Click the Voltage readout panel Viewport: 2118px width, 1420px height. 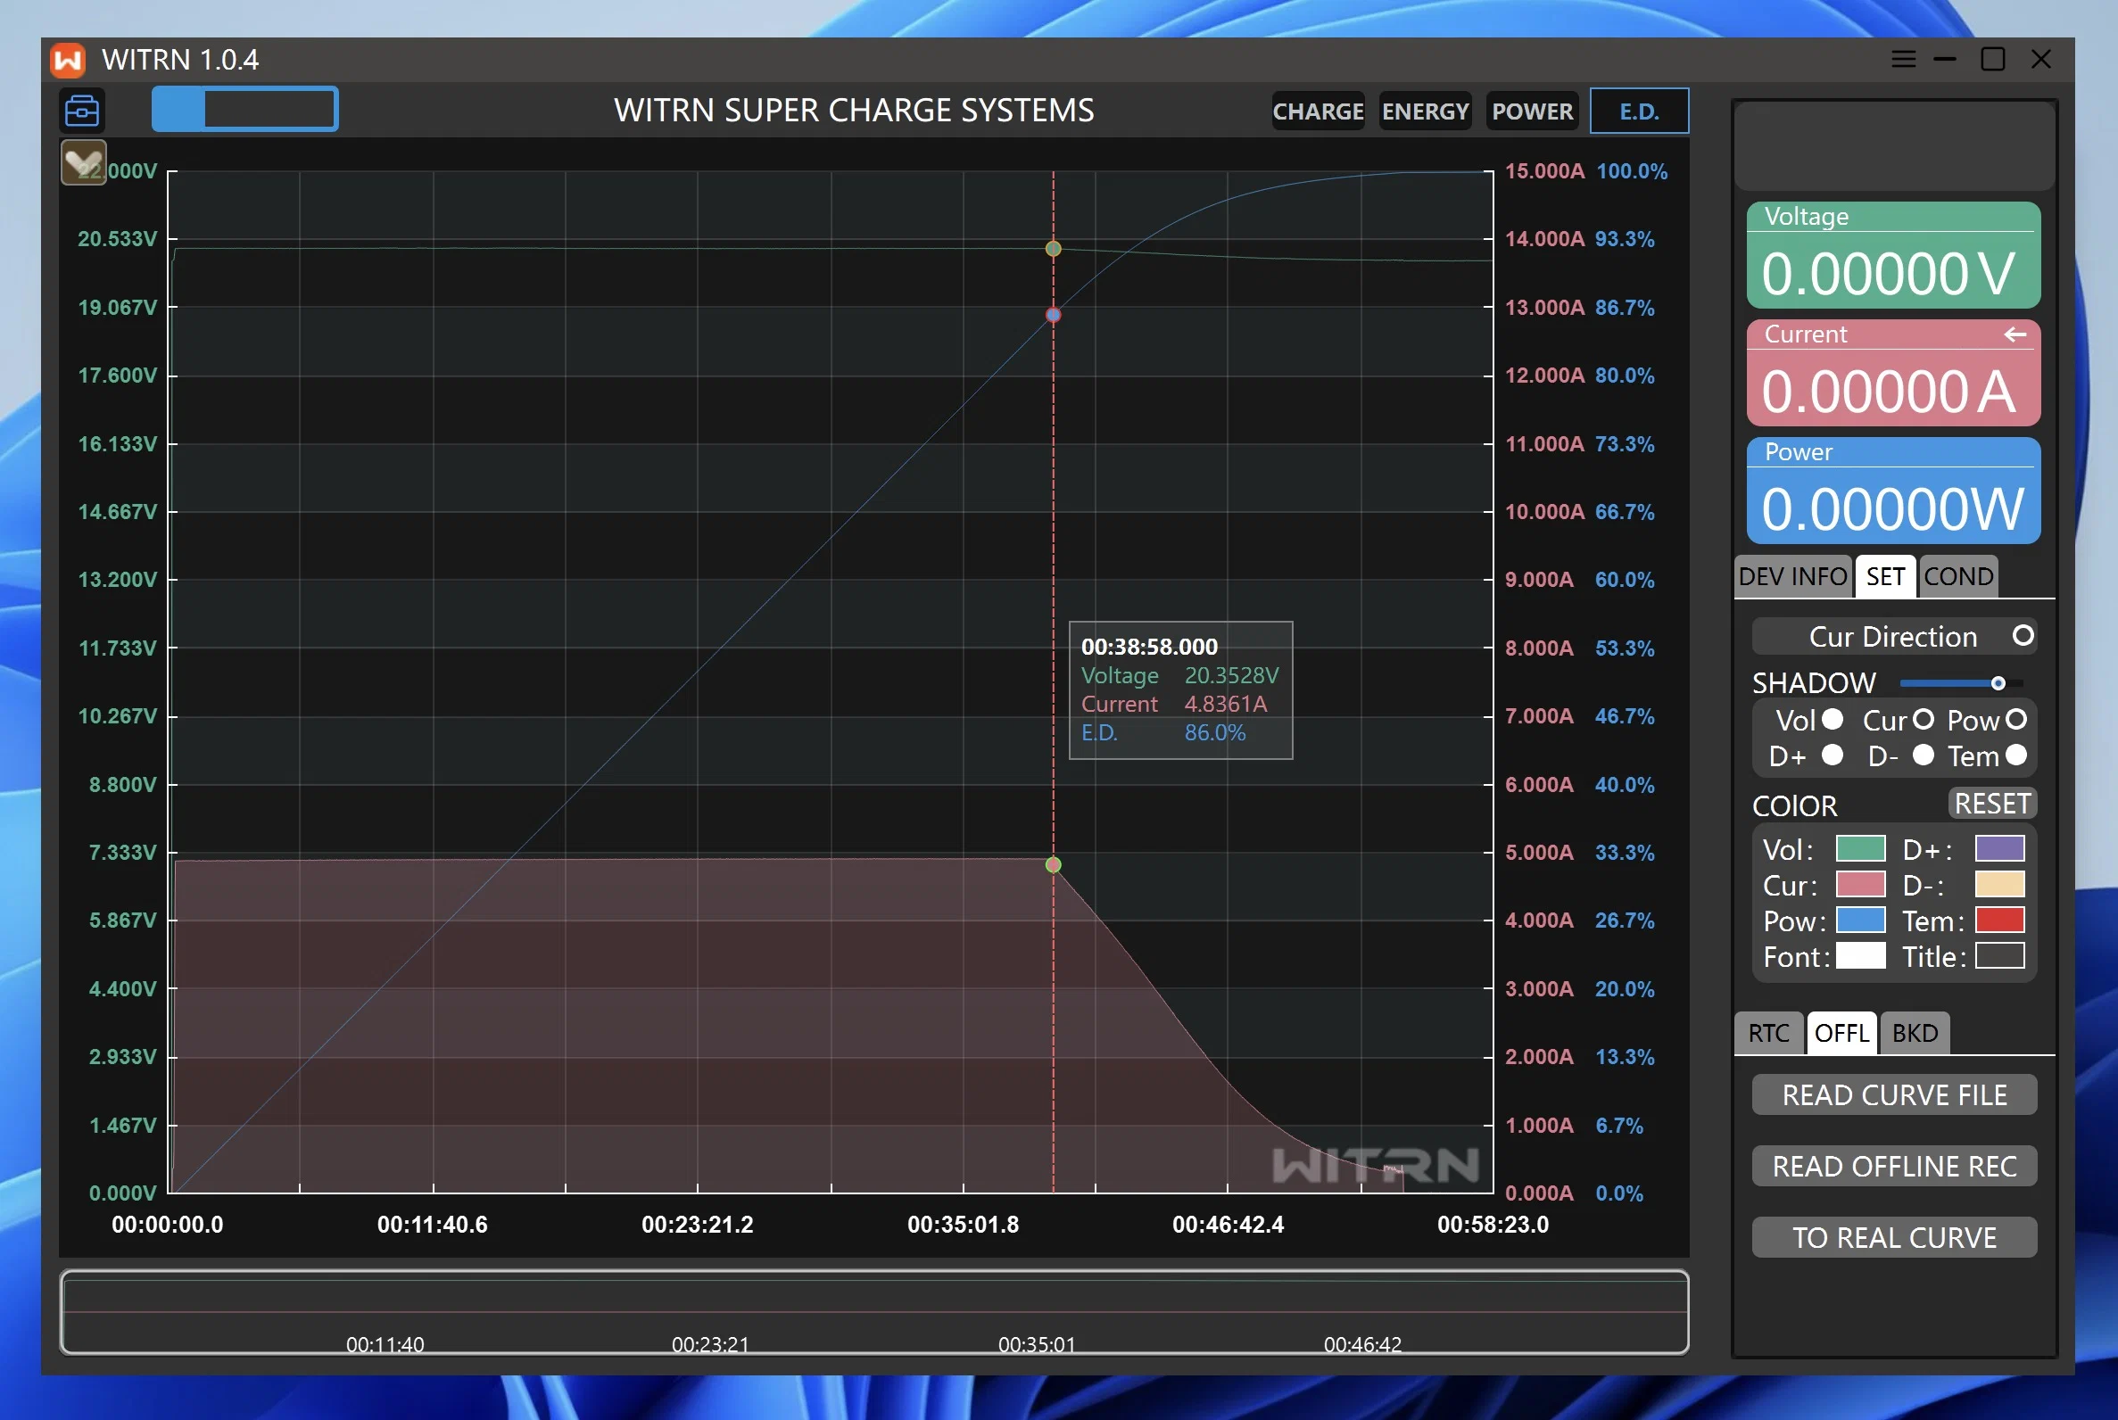tap(1893, 255)
